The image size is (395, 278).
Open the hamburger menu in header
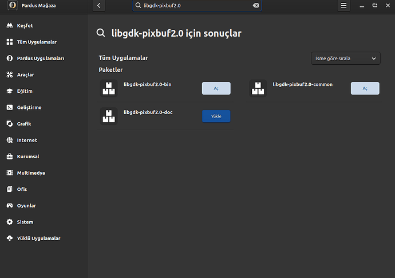coord(343,5)
